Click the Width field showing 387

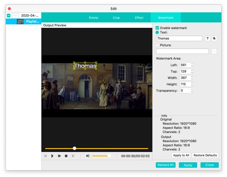(185, 78)
